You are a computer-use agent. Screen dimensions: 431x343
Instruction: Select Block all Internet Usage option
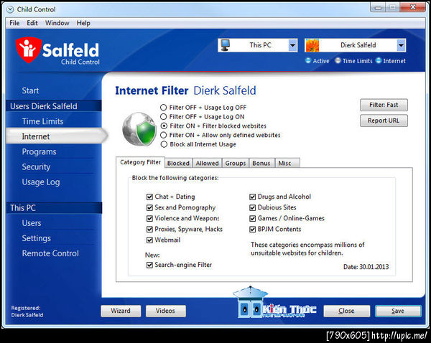point(164,144)
